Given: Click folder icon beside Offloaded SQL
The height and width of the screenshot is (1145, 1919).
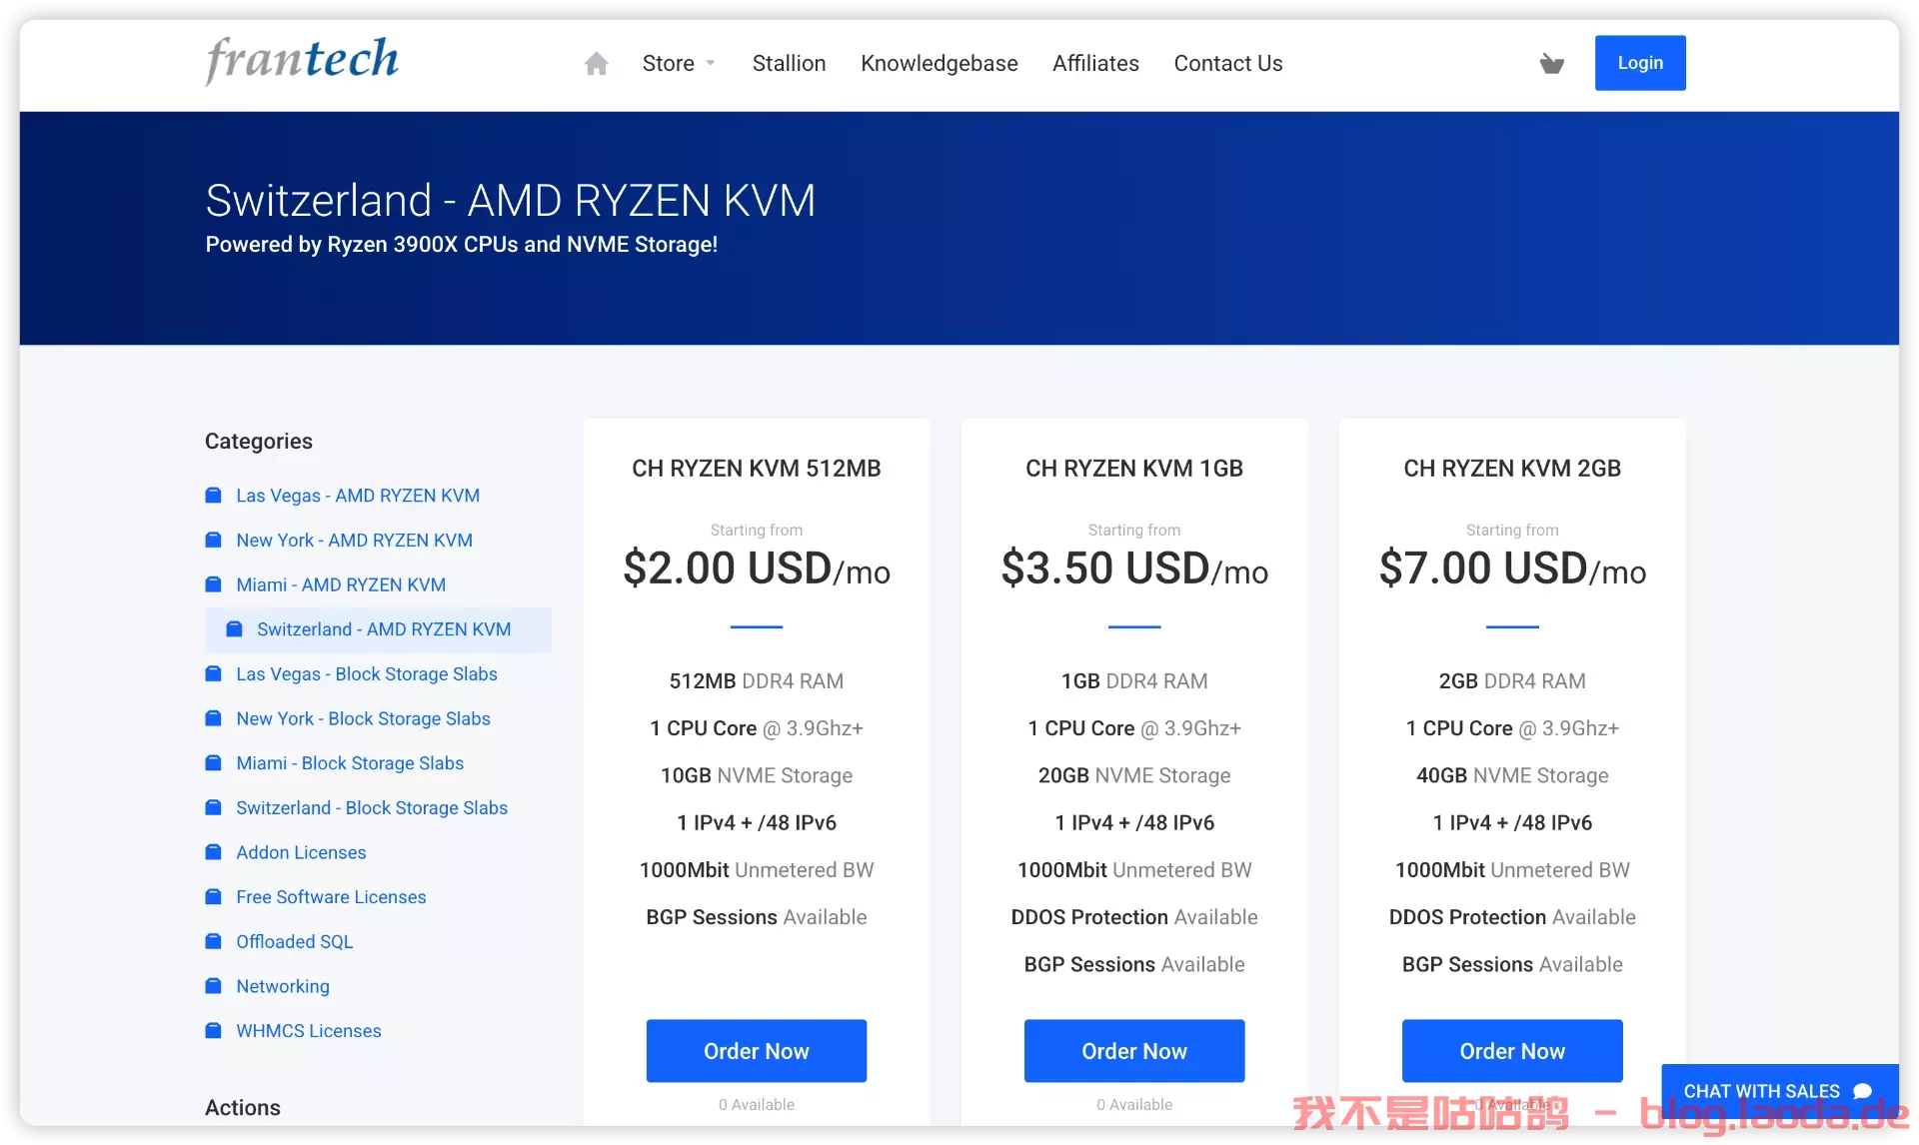Looking at the screenshot, I should click(x=213, y=941).
